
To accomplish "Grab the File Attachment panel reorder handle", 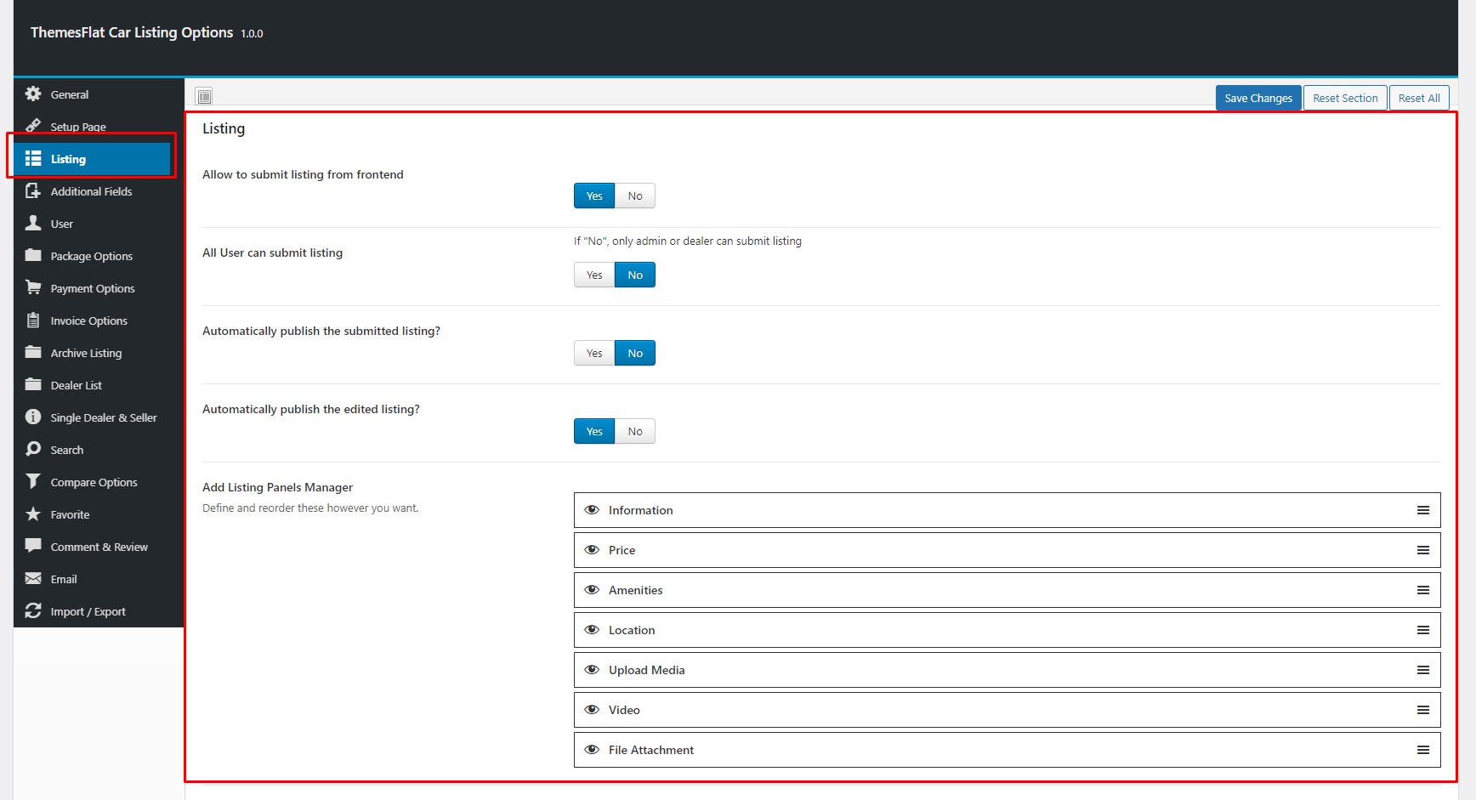I will [1423, 750].
